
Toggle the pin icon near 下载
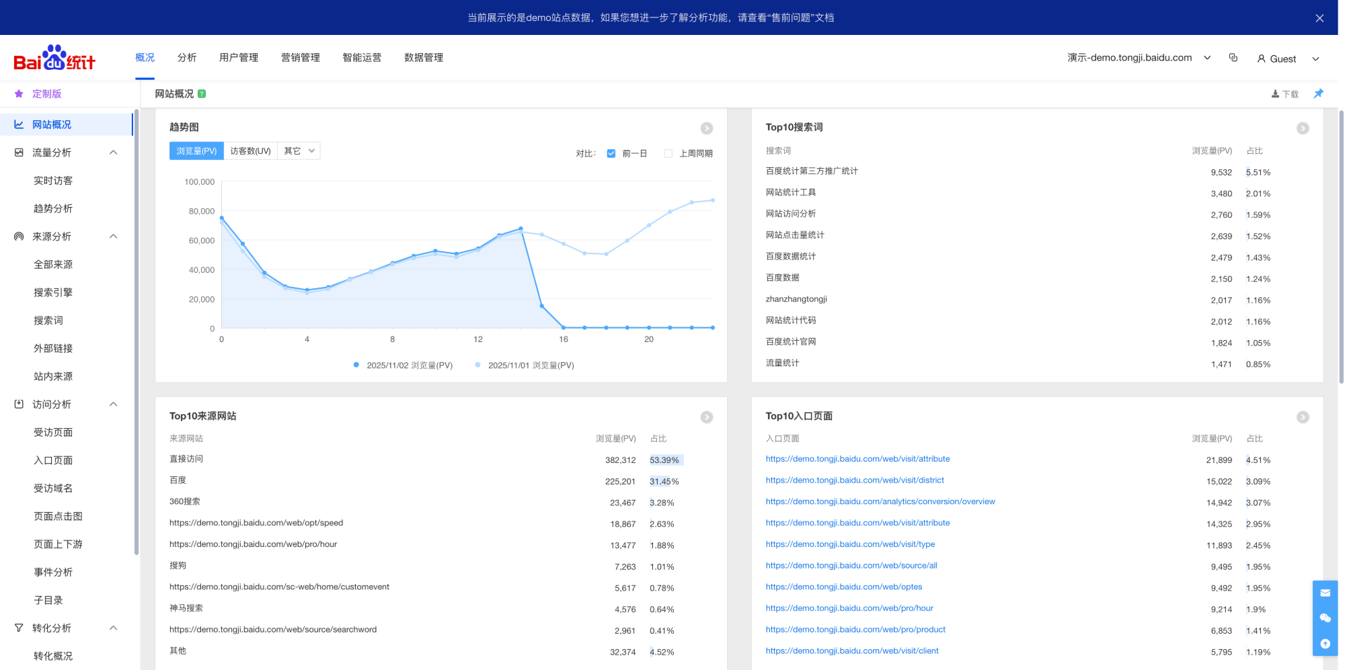click(x=1318, y=93)
